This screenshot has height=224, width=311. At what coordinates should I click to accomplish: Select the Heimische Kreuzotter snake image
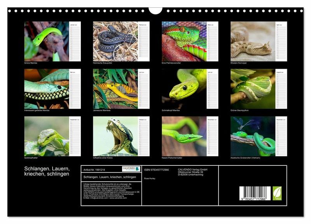click(115, 41)
